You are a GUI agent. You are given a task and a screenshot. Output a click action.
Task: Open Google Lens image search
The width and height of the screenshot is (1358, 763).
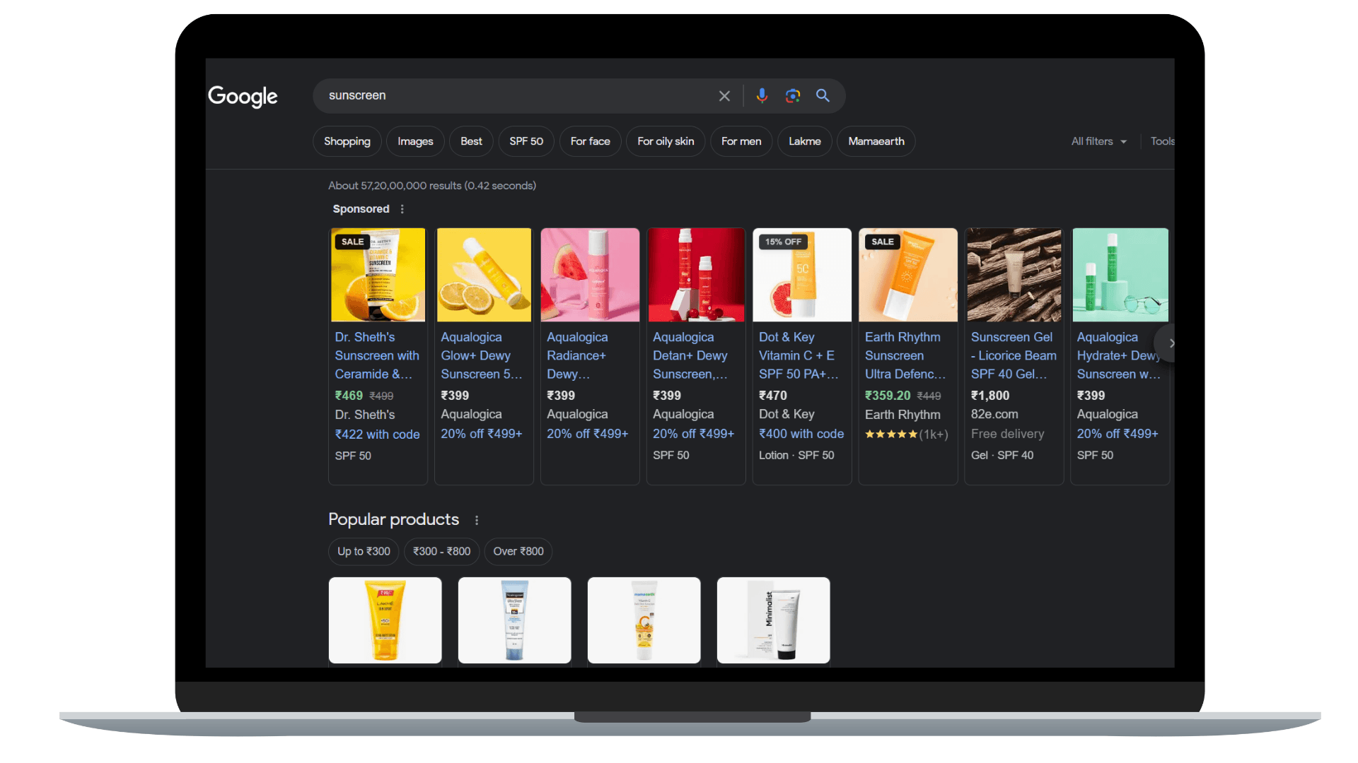(792, 95)
